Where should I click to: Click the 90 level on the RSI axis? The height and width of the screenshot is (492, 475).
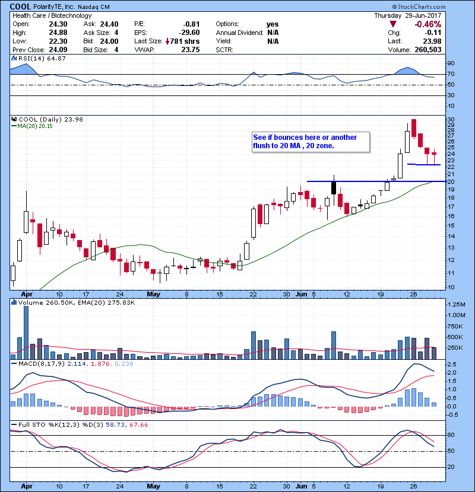[x=451, y=63]
